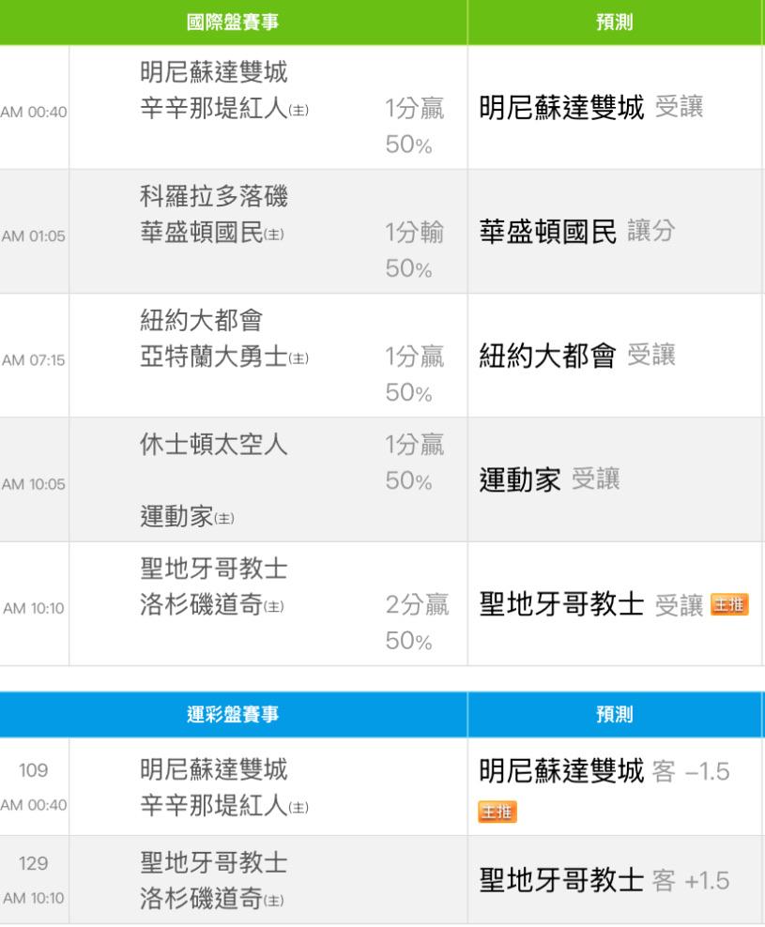Click 明尼蘇達雙城 in the game 109 row
This screenshot has width=765, height=927.
click(214, 769)
